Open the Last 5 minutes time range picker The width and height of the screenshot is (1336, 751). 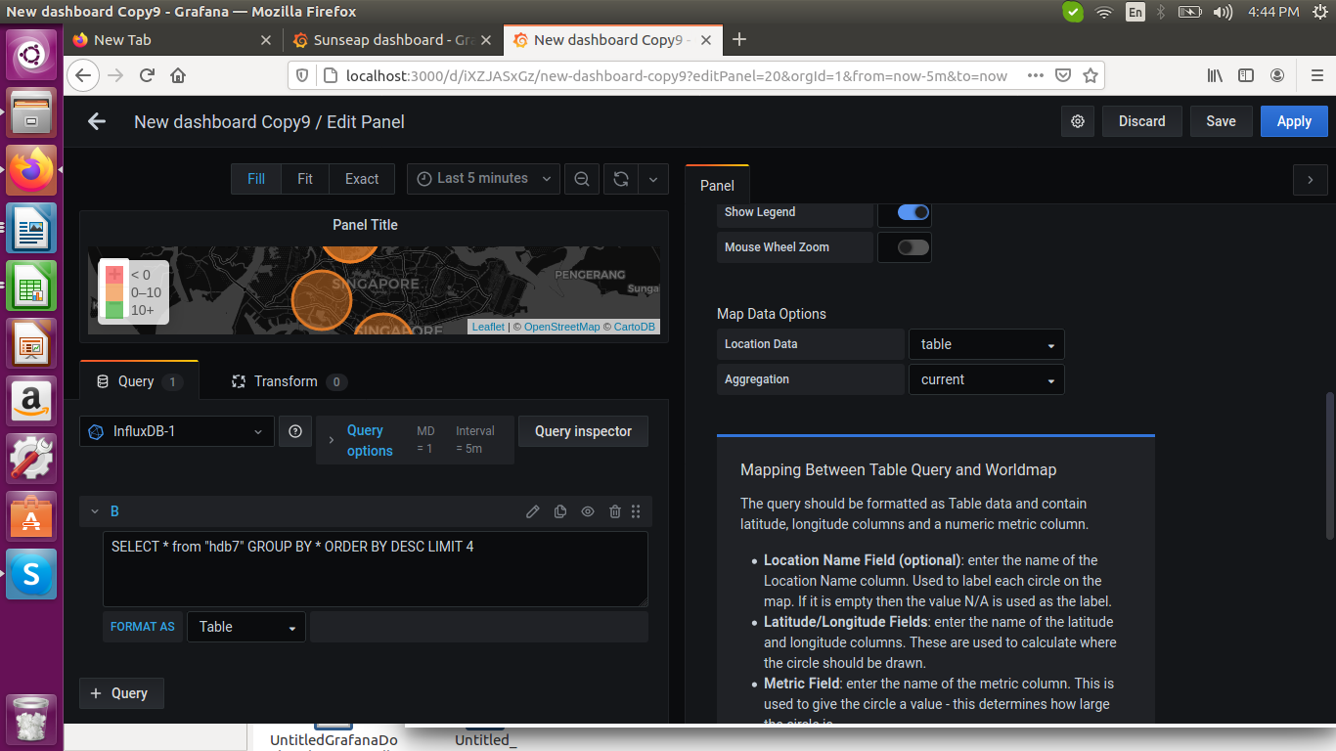[482, 178]
